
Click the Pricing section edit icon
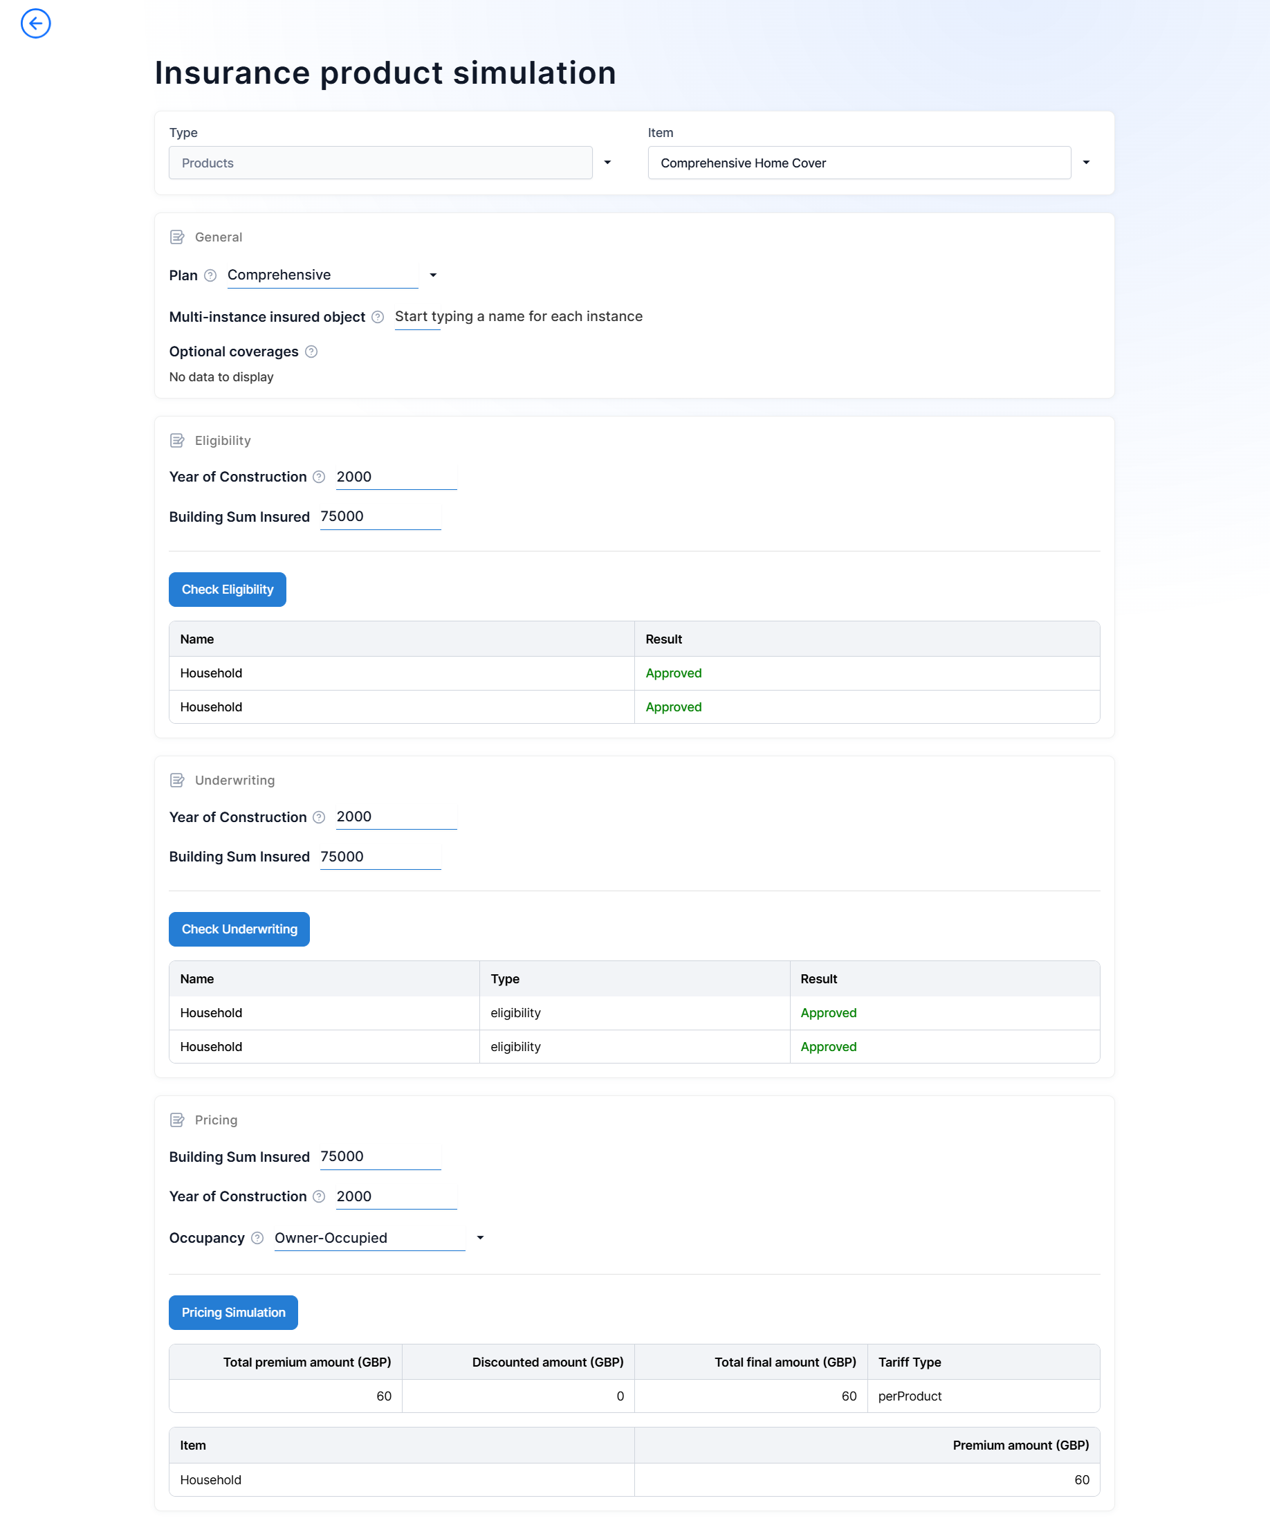pyautogui.click(x=177, y=1120)
